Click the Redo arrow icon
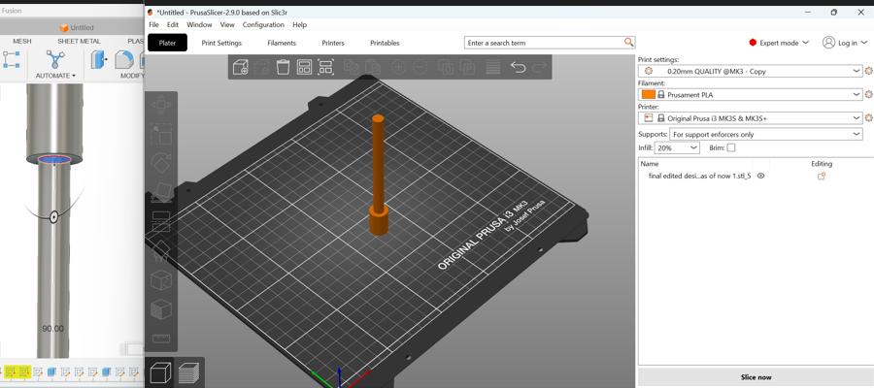The width and height of the screenshot is (874, 388). click(x=540, y=67)
